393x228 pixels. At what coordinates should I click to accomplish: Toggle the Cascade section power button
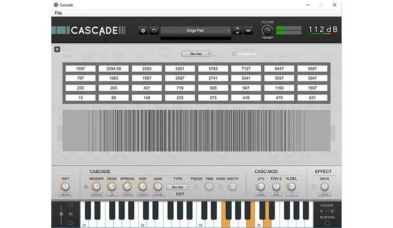(x=86, y=187)
